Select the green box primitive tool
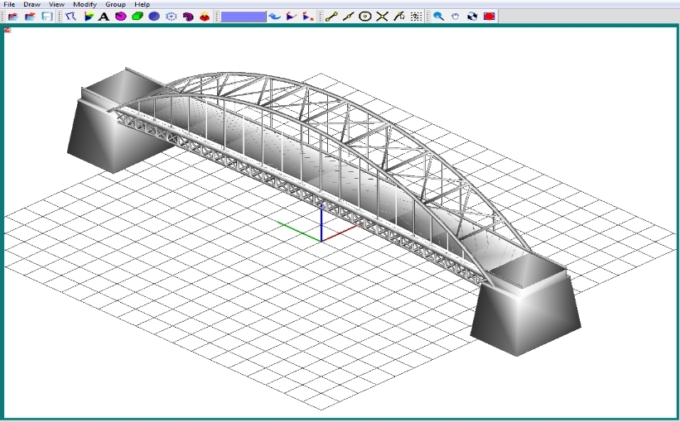680x422 pixels. click(x=137, y=17)
